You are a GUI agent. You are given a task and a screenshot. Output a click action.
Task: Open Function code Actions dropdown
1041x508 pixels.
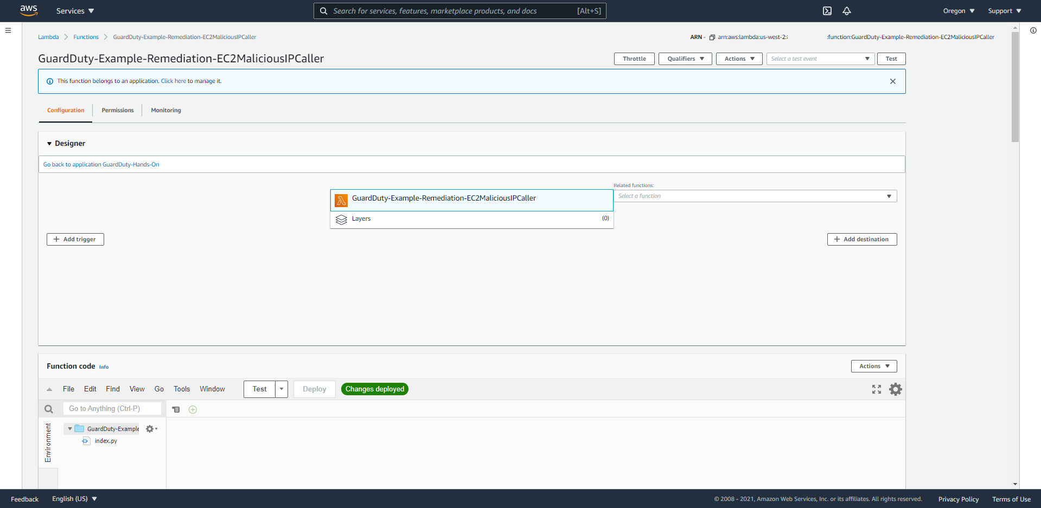tap(874, 366)
